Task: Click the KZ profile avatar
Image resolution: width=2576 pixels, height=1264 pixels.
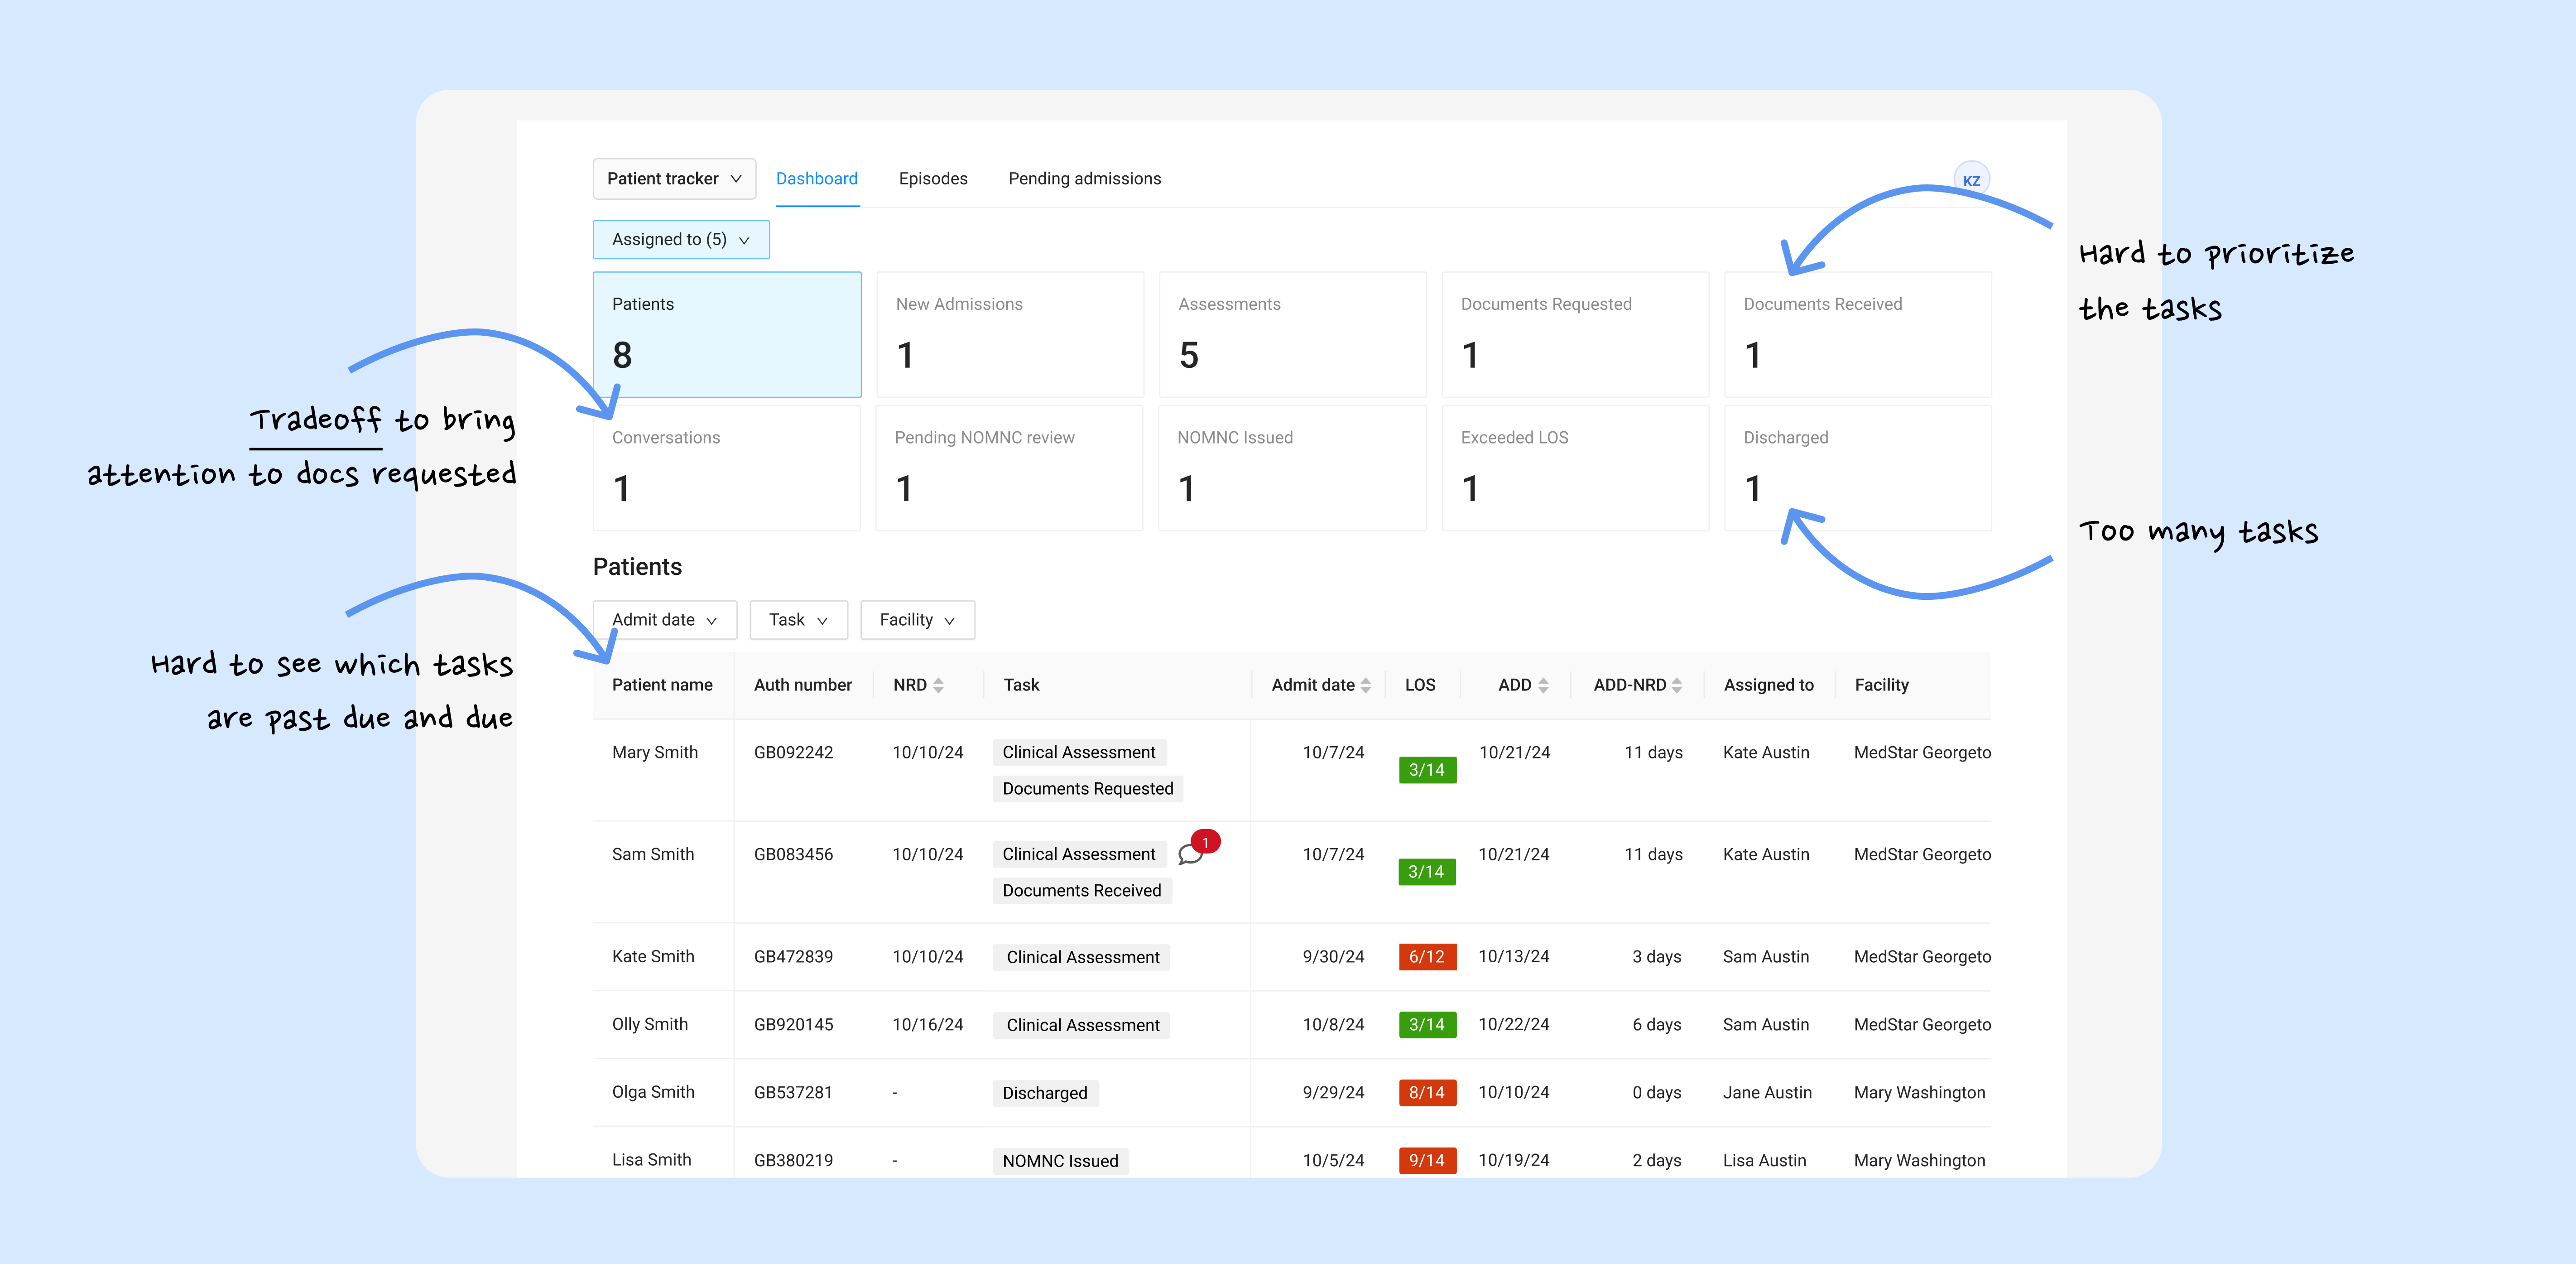Action: coord(1971,179)
